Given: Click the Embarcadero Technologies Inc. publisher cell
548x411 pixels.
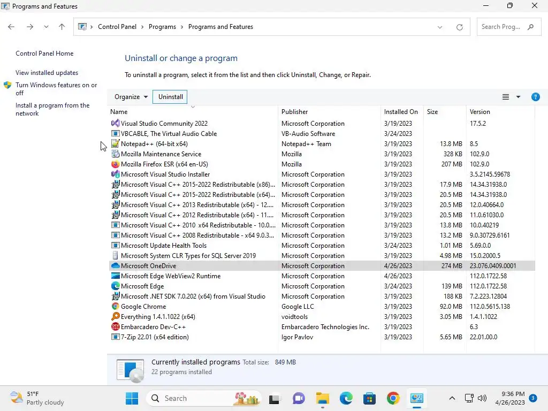Looking at the screenshot, I should (325, 327).
